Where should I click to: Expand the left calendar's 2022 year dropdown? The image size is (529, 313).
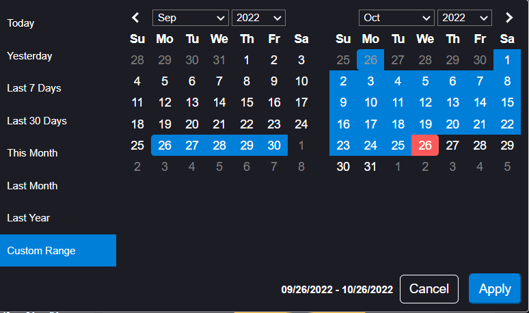pos(258,18)
